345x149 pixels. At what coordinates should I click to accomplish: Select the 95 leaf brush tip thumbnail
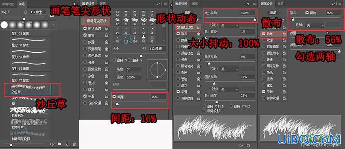152,39
